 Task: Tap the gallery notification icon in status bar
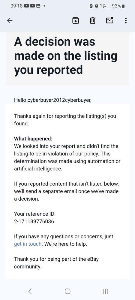tap(38, 6)
